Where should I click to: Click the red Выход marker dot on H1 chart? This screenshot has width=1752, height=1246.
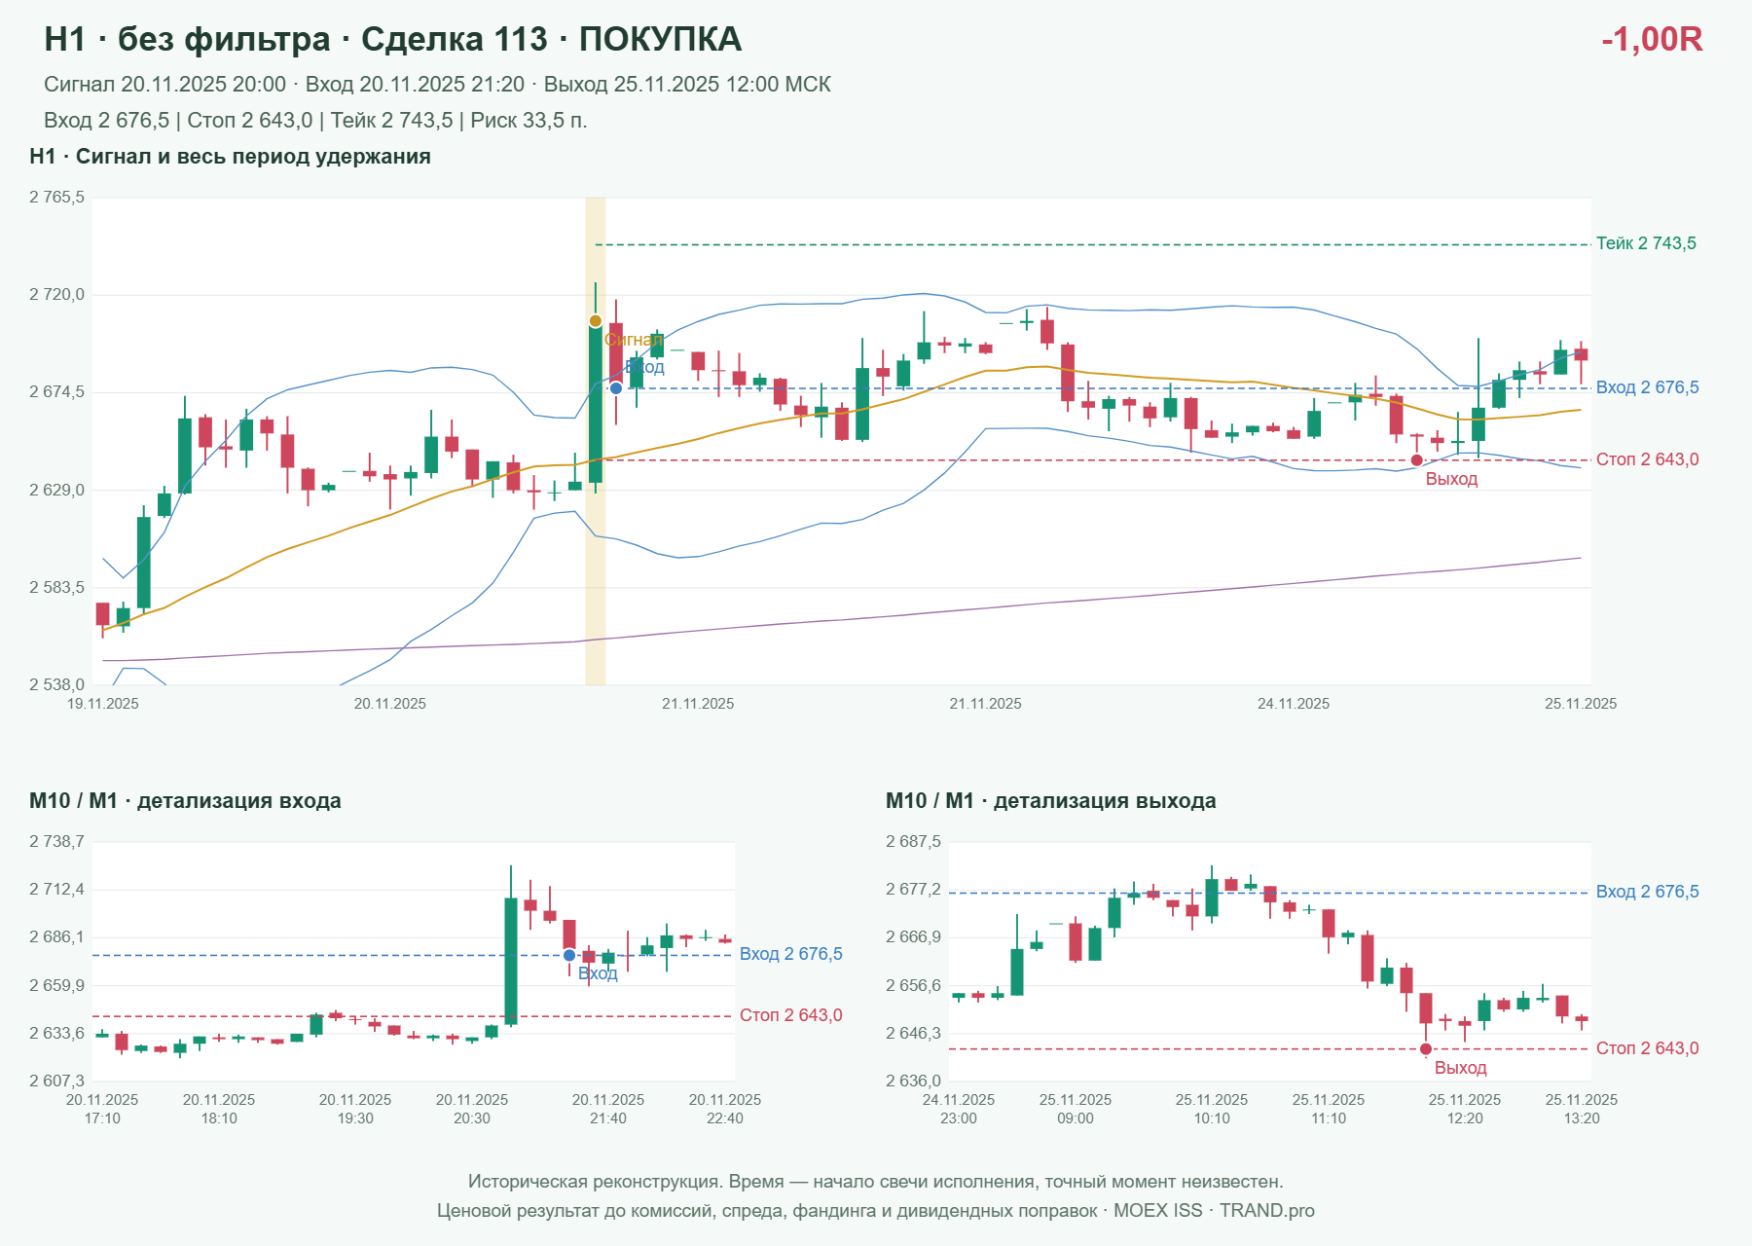1416,460
